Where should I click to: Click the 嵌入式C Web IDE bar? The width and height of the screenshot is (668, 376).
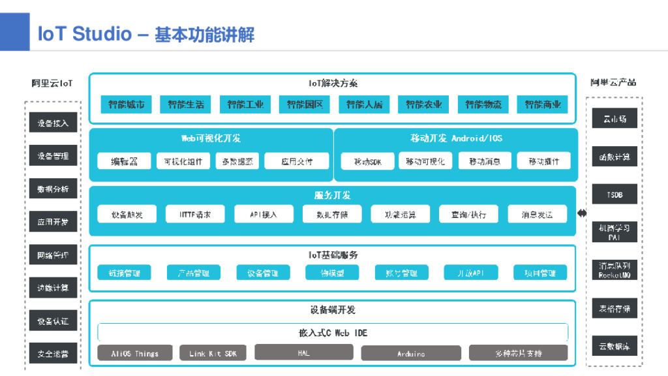tap(333, 332)
